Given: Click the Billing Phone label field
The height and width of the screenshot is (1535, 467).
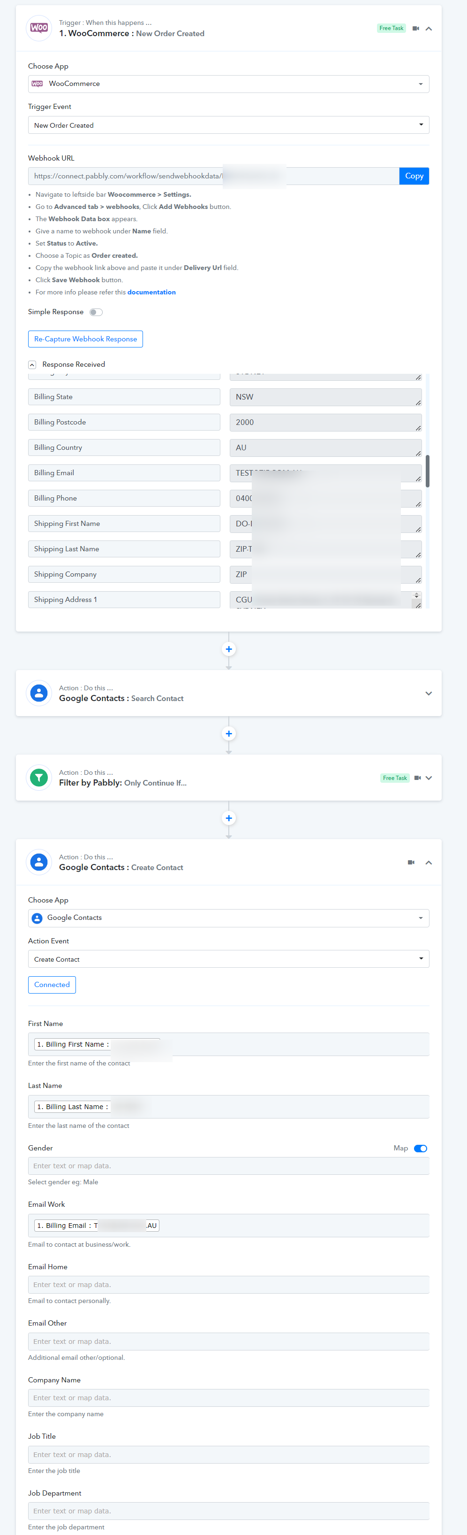Looking at the screenshot, I should tap(124, 498).
